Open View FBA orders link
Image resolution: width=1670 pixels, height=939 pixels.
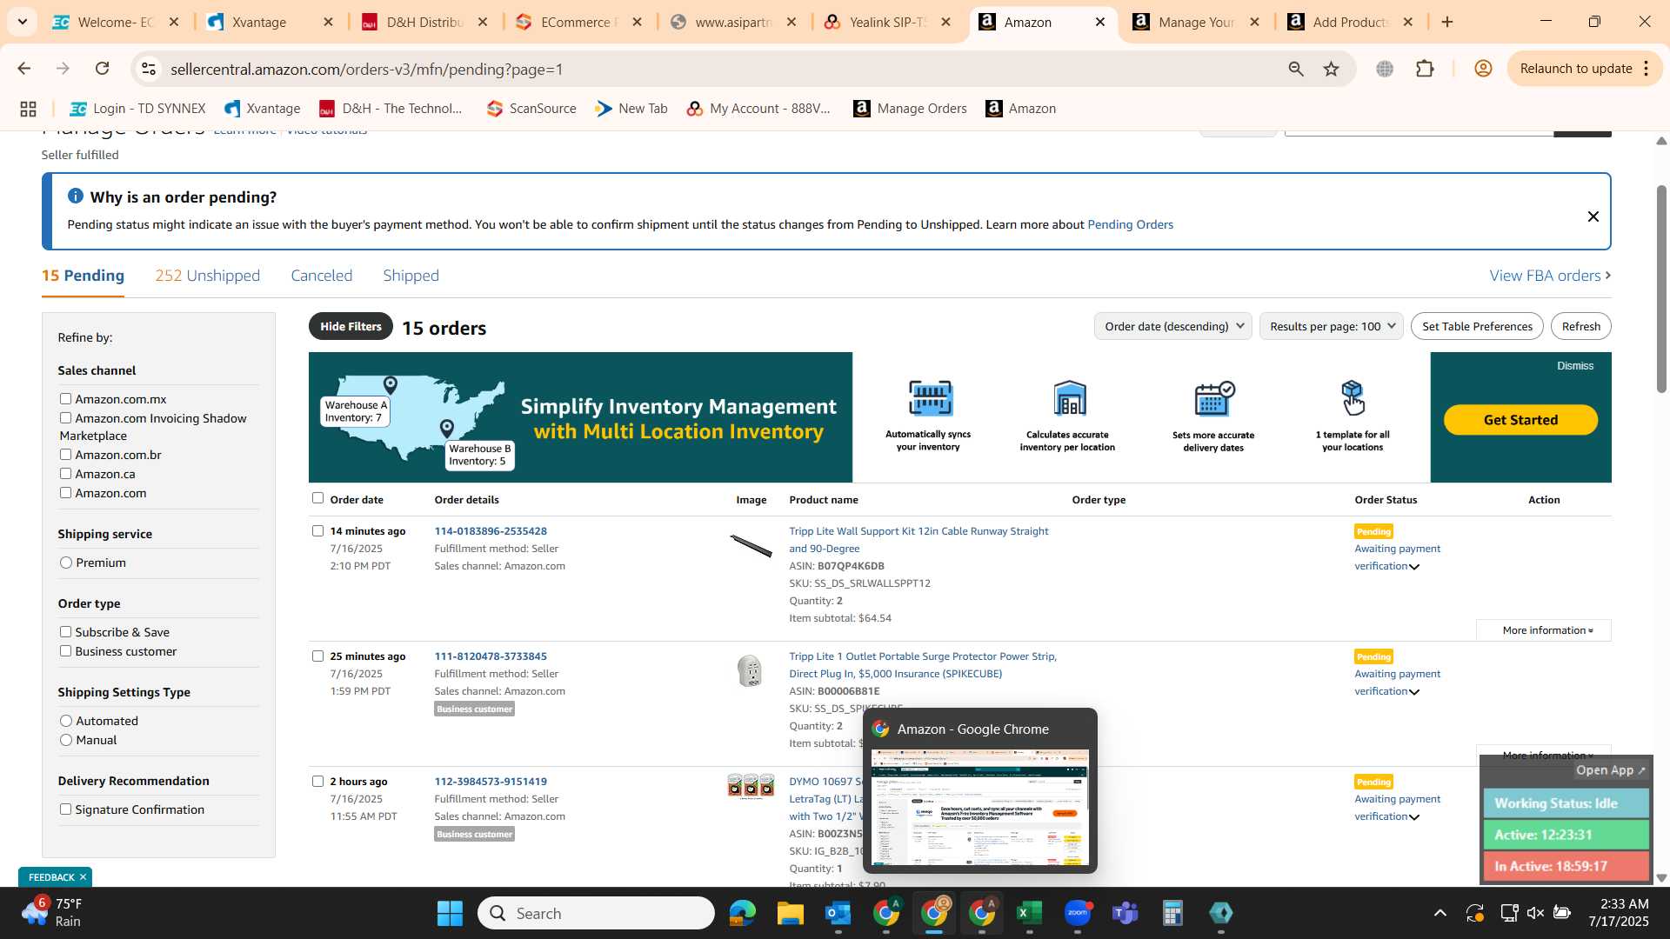pyautogui.click(x=1550, y=276)
